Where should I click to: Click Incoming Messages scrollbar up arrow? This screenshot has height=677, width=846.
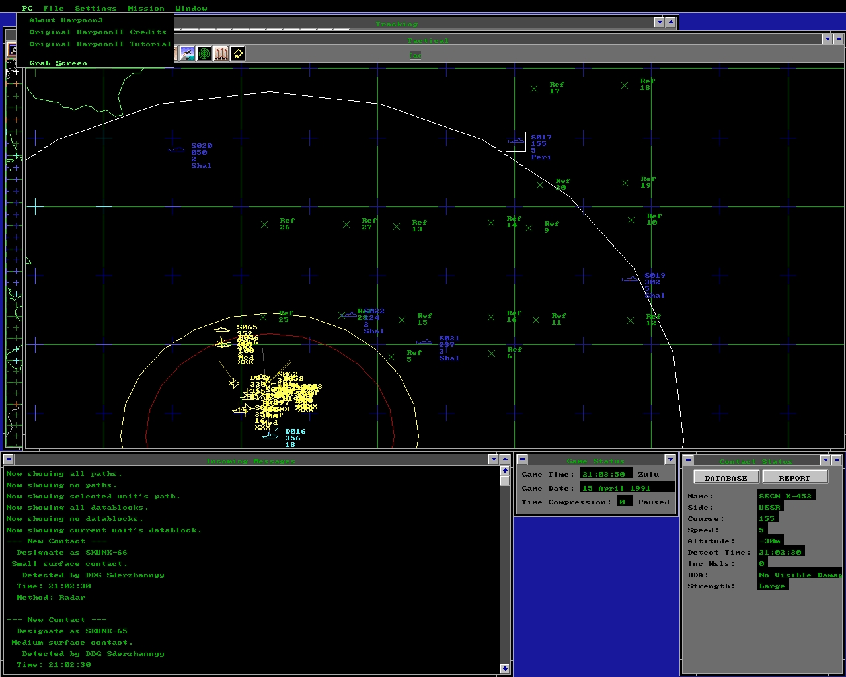505,471
